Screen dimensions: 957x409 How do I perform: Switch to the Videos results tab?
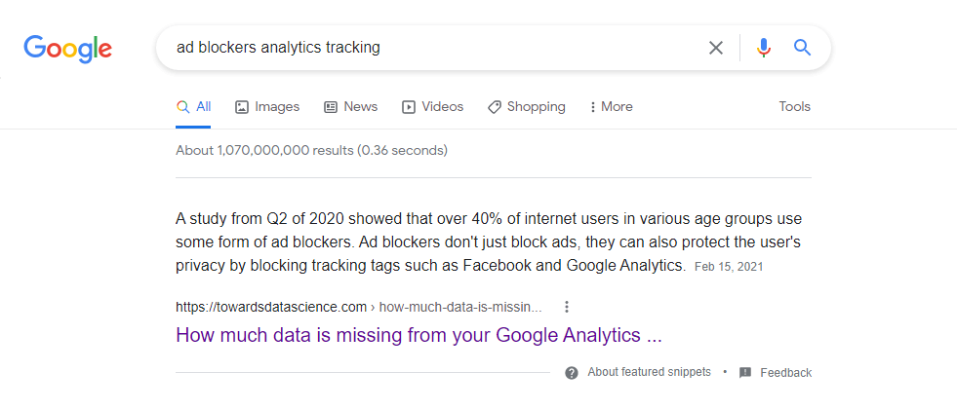pyautogui.click(x=442, y=107)
